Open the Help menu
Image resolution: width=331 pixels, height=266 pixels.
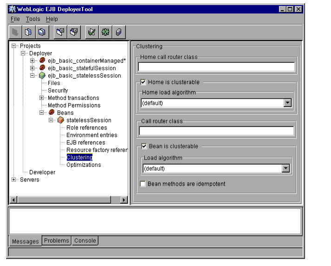(52, 19)
